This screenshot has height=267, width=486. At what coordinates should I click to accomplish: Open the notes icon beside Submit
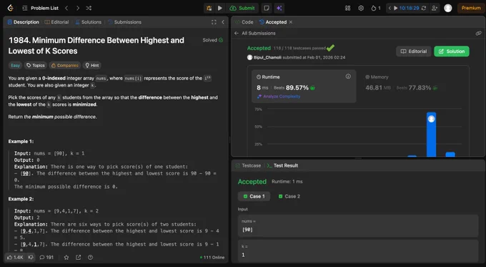click(267, 8)
